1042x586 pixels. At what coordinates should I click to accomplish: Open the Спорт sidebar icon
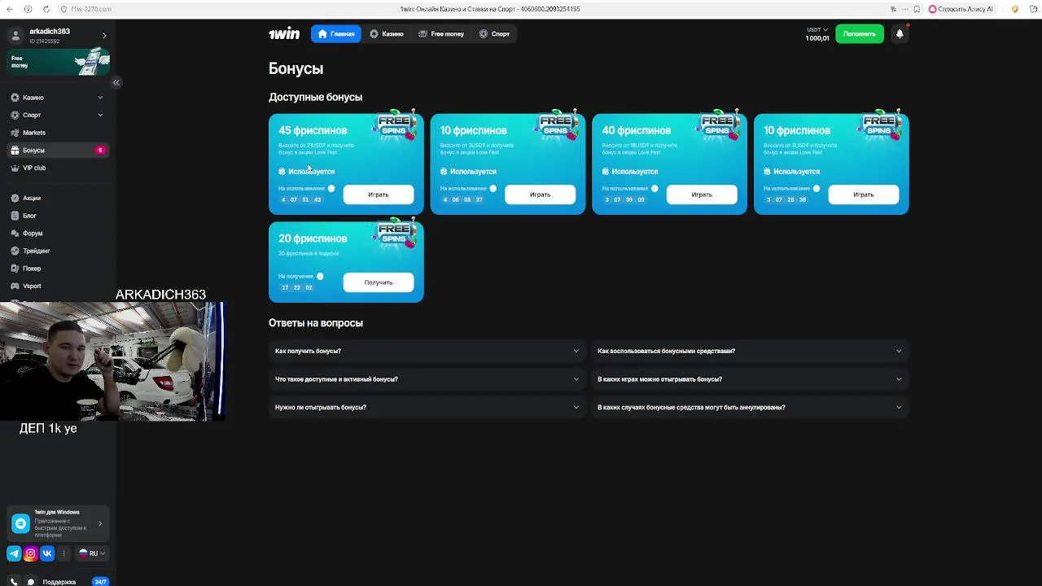[x=15, y=115]
